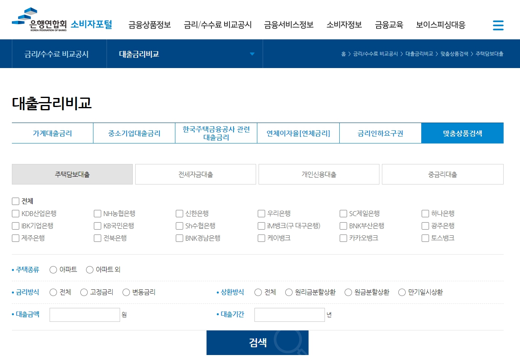Switch to the 전세자금대출 category

coord(195,174)
